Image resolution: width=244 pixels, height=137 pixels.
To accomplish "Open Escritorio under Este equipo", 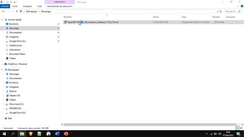I will [14, 83].
